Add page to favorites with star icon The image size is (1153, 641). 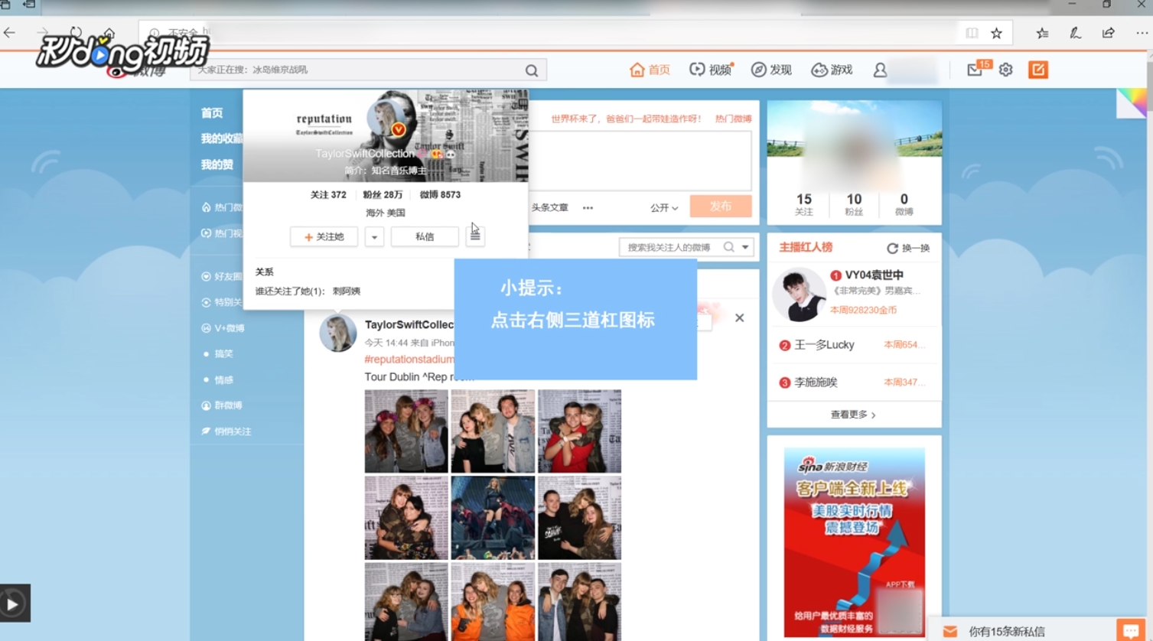996,33
